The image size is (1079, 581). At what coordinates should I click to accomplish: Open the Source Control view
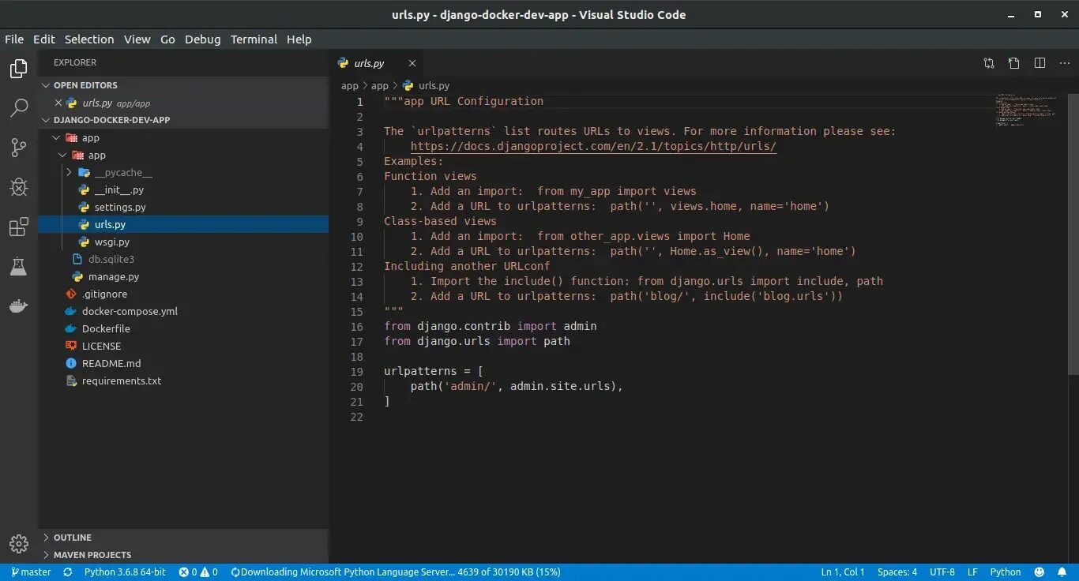19,148
